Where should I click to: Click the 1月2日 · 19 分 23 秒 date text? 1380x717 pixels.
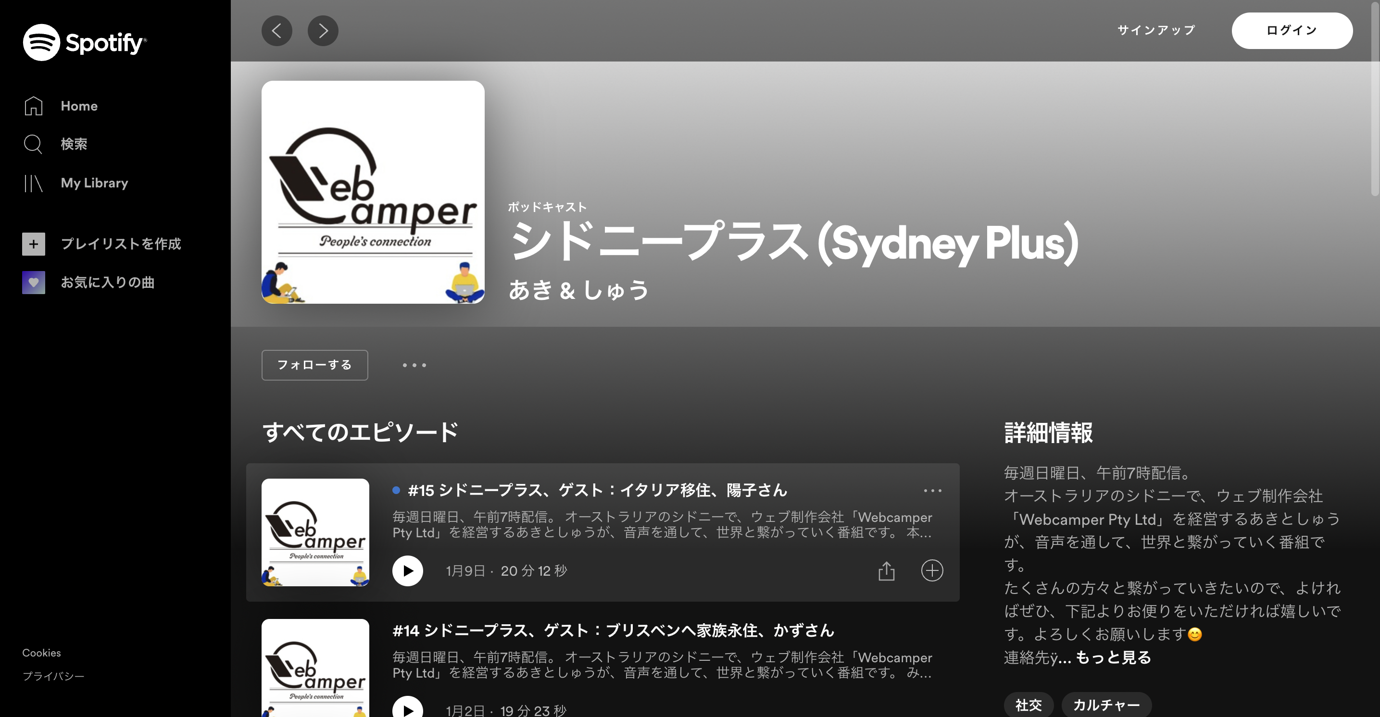coord(506,711)
